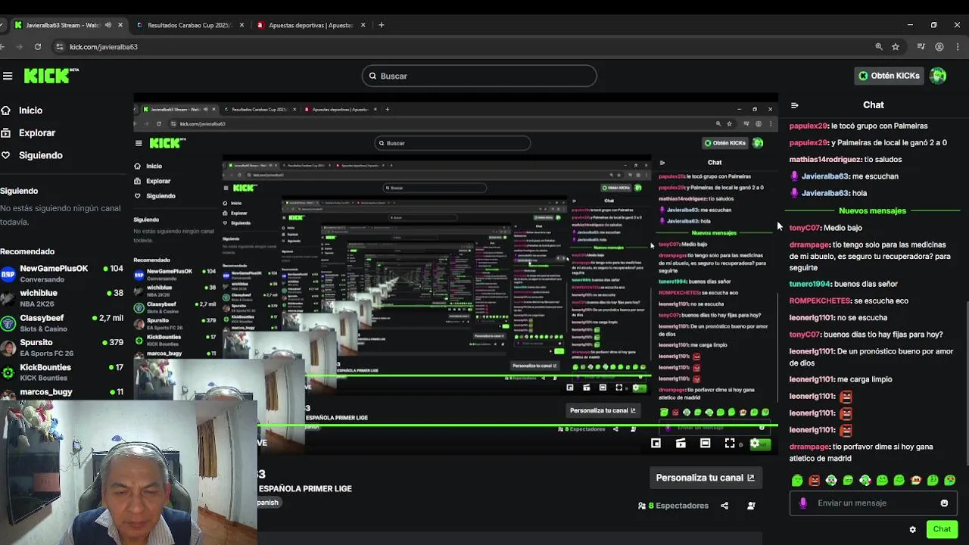The height and width of the screenshot is (545, 969).
Task: Click the purple identity icon in message box
Action: point(803,503)
